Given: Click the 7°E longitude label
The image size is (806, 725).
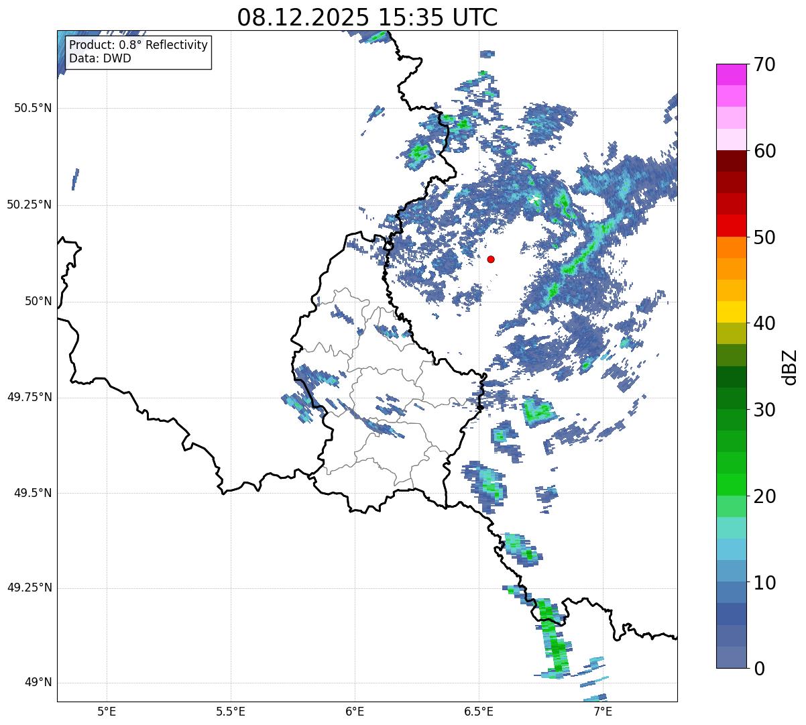Looking at the screenshot, I should coord(603,712).
